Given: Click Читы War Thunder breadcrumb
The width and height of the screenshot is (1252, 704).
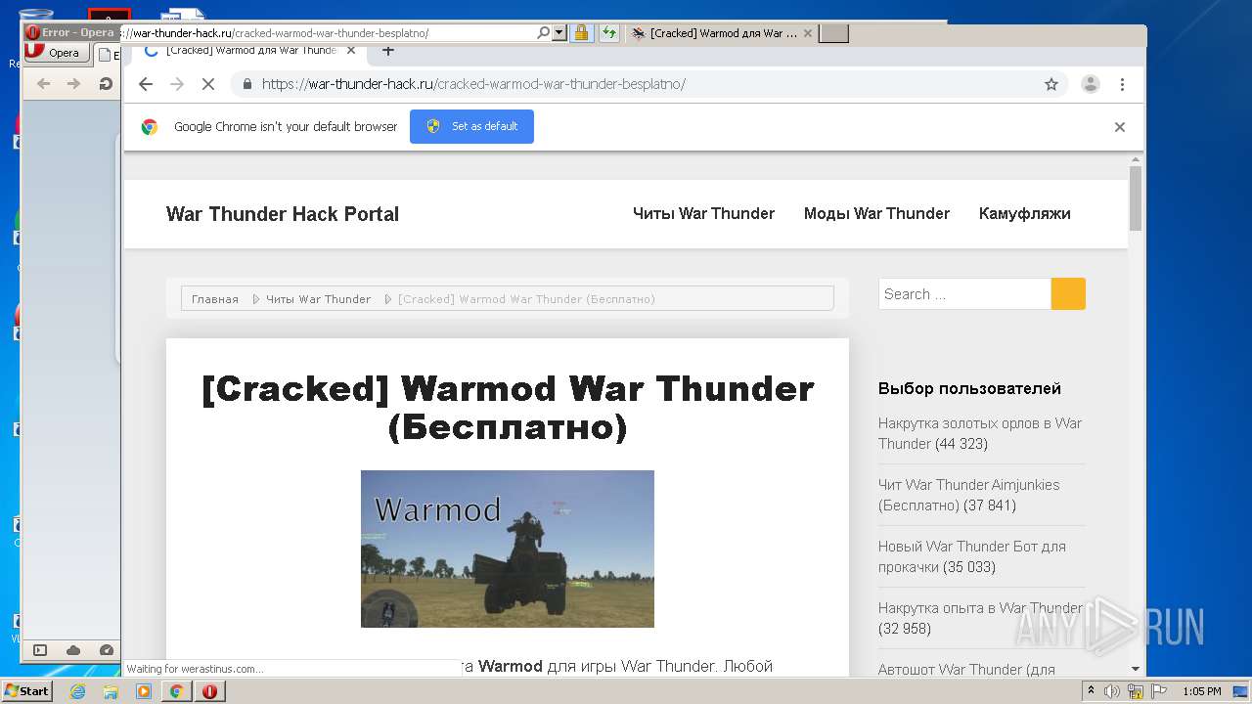Looking at the screenshot, I should 318,299.
